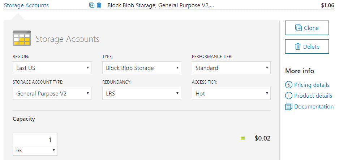Follow the Product details link
This screenshot has width=339, height=160.
point(313,96)
